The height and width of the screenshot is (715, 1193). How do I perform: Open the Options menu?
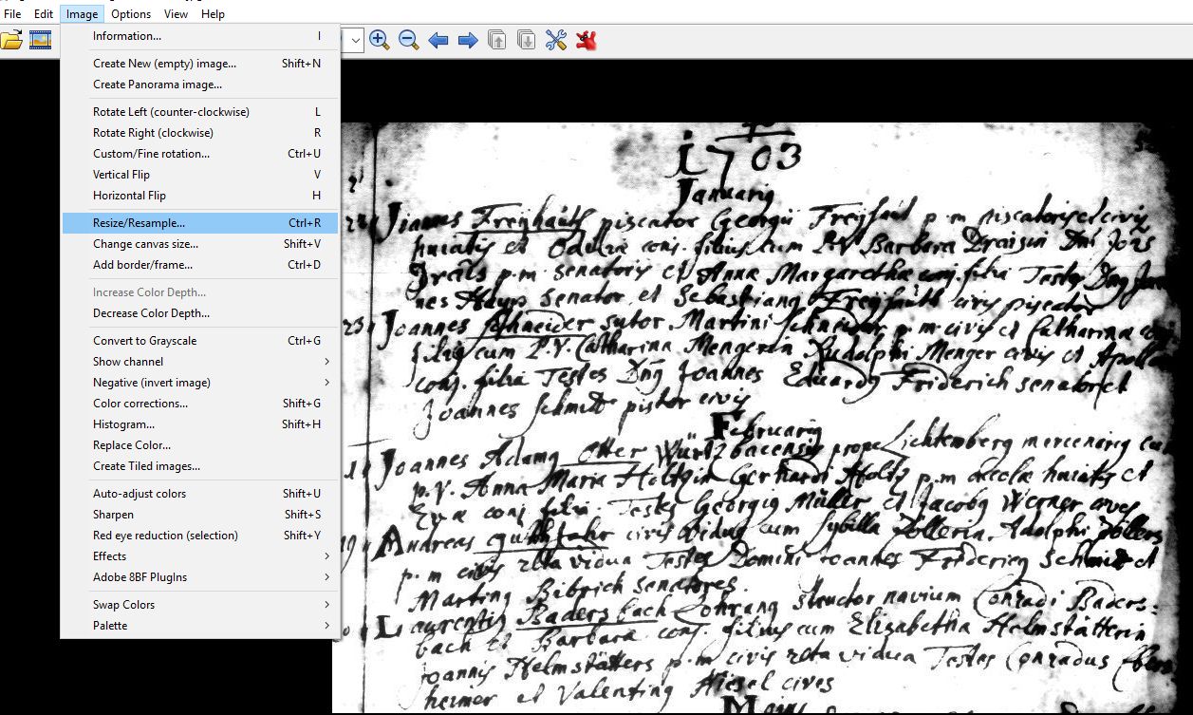point(131,13)
